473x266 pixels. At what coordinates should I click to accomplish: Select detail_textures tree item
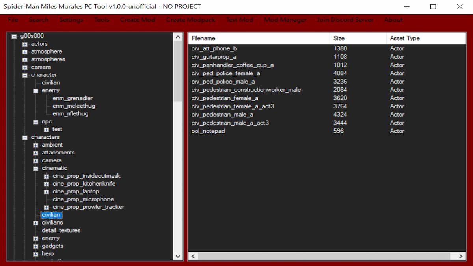pyautogui.click(x=61, y=230)
